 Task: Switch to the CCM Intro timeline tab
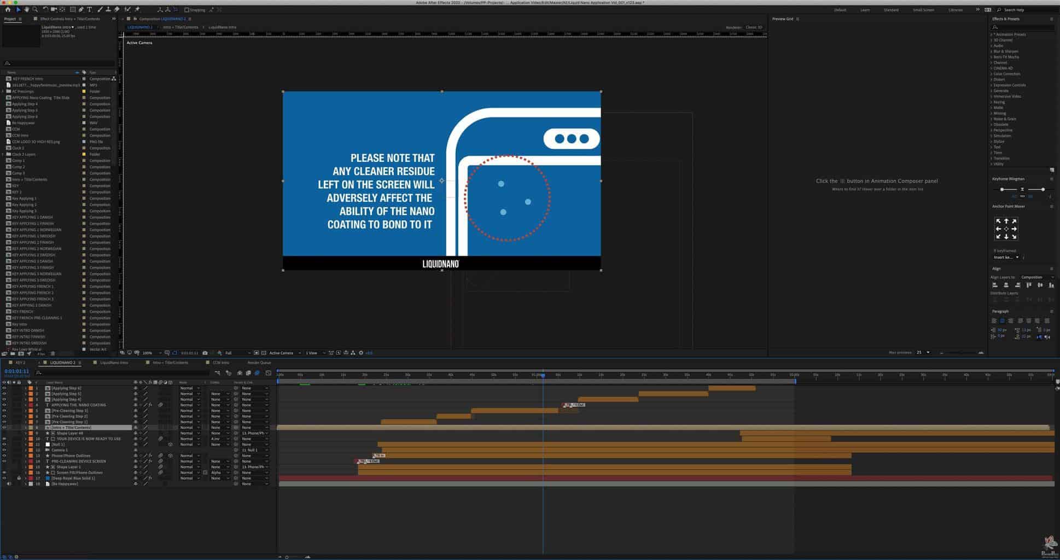click(x=220, y=363)
